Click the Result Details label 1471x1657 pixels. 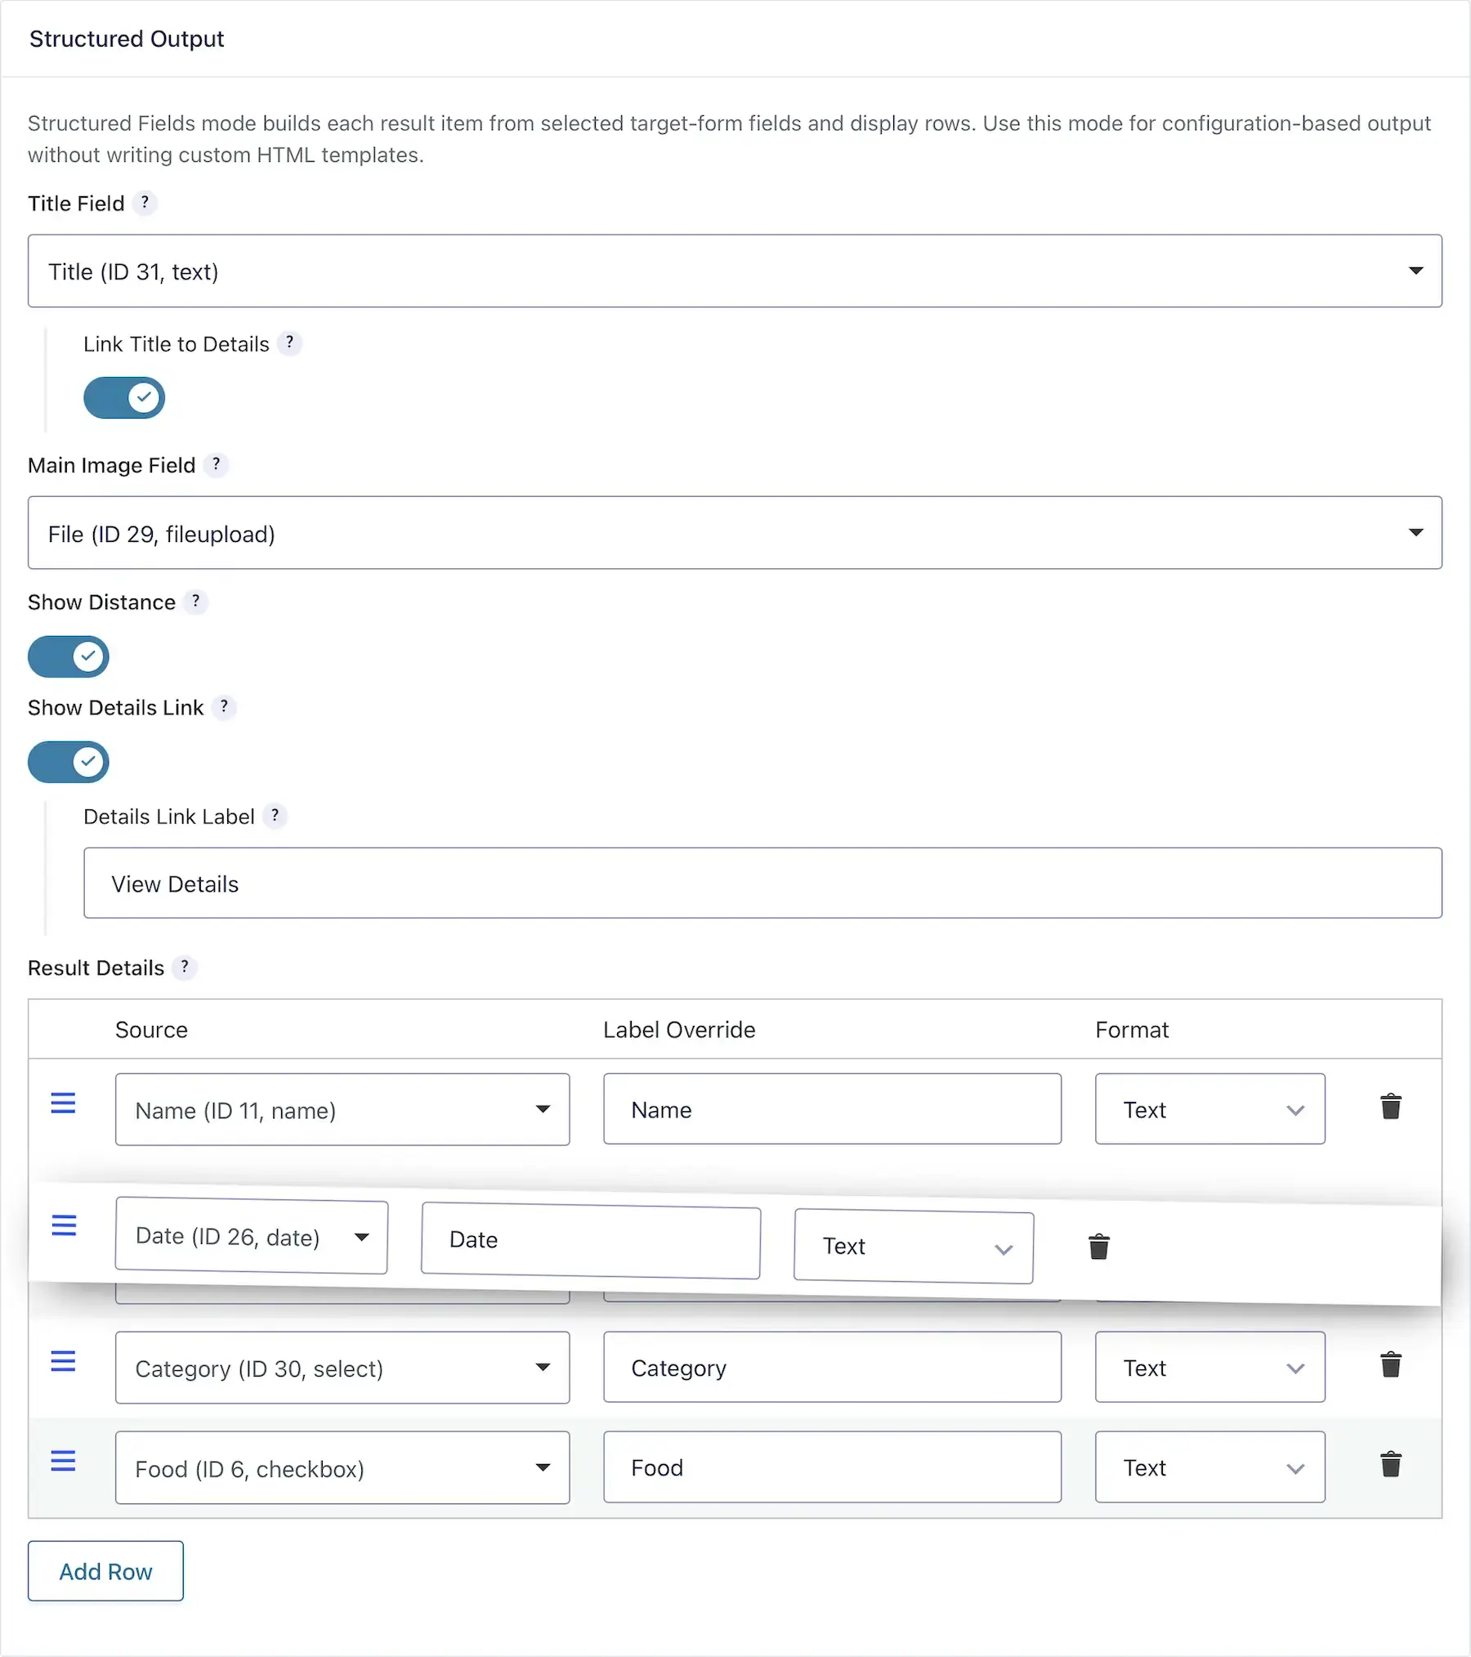click(96, 968)
